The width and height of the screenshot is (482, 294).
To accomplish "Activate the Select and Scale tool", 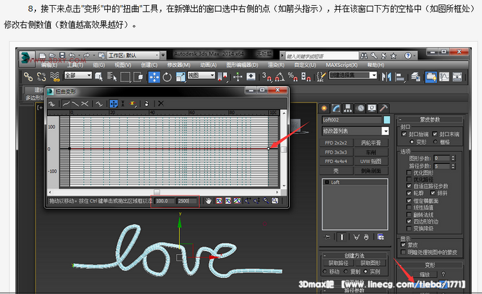I will click(x=181, y=77).
